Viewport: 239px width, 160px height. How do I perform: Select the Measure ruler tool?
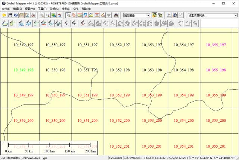pyautogui.click(x=80, y=15)
